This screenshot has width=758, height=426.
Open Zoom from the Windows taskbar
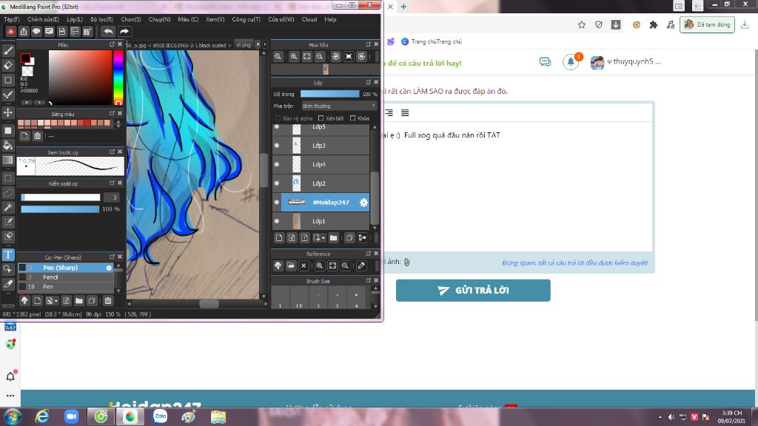click(71, 416)
